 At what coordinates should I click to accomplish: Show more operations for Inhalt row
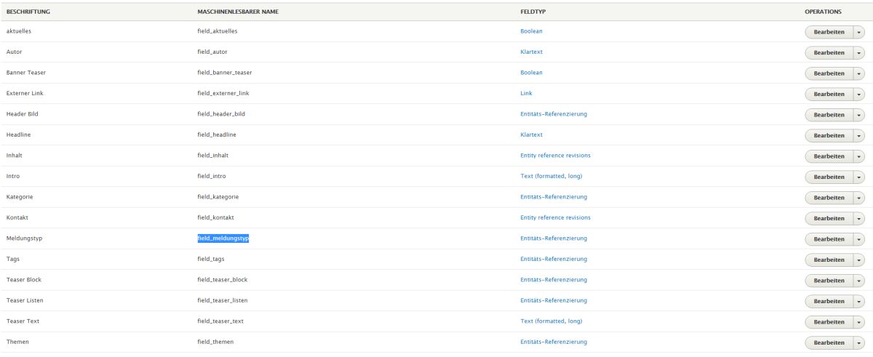tap(858, 156)
